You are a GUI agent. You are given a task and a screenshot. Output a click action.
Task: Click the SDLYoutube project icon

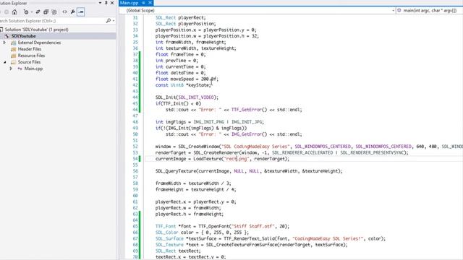(7, 36)
